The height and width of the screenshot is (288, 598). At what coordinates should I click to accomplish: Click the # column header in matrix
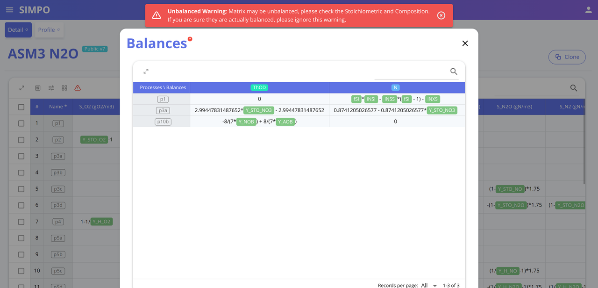(x=37, y=107)
